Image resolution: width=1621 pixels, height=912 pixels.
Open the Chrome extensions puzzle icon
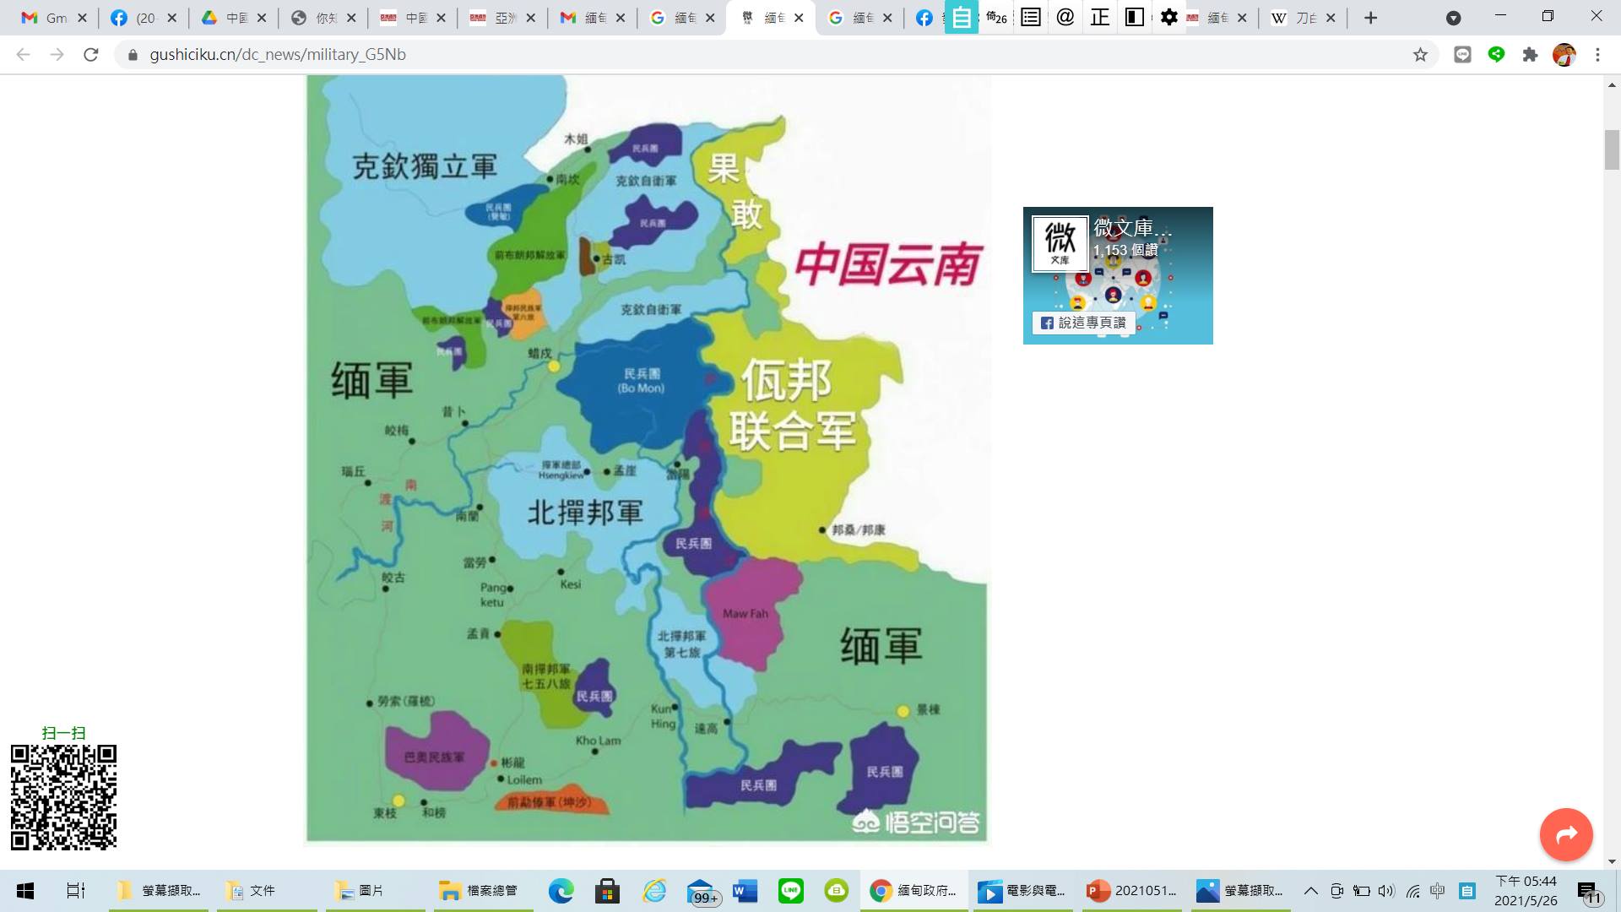click(1530, 55)
